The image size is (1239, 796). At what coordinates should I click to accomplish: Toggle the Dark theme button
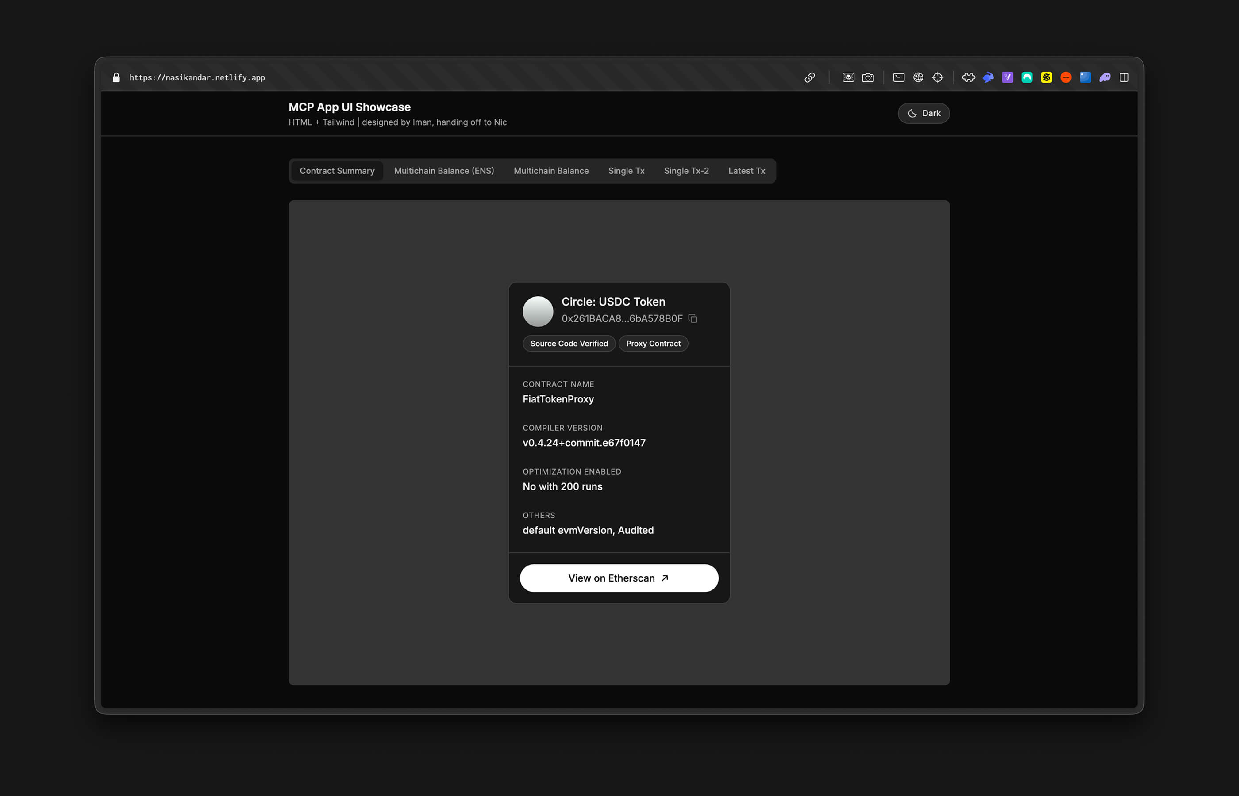pyautogui.click(x=923, y=113)
